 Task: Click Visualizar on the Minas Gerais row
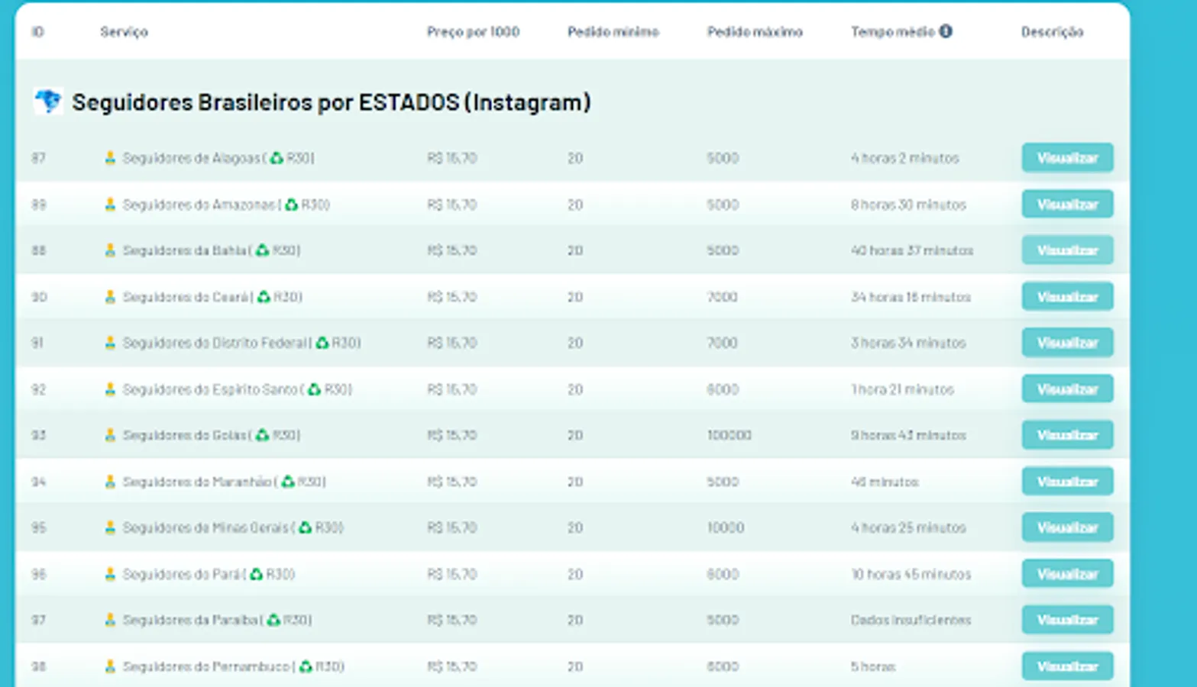1067,527
